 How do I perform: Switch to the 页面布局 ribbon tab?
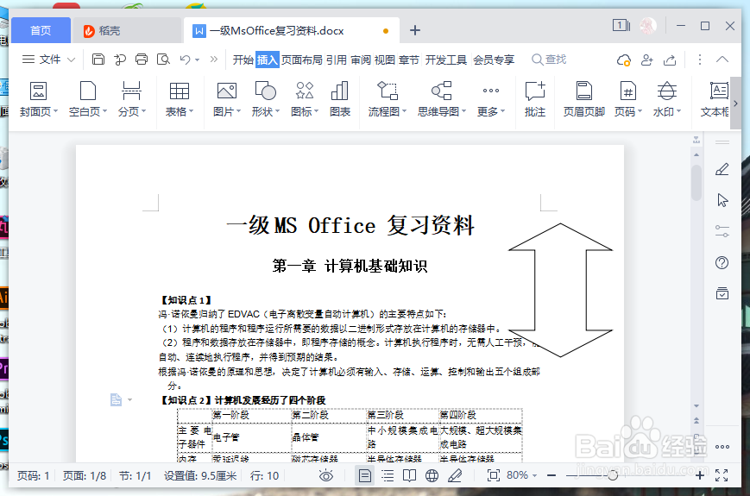pyautogui.click(x=302, y=60)
